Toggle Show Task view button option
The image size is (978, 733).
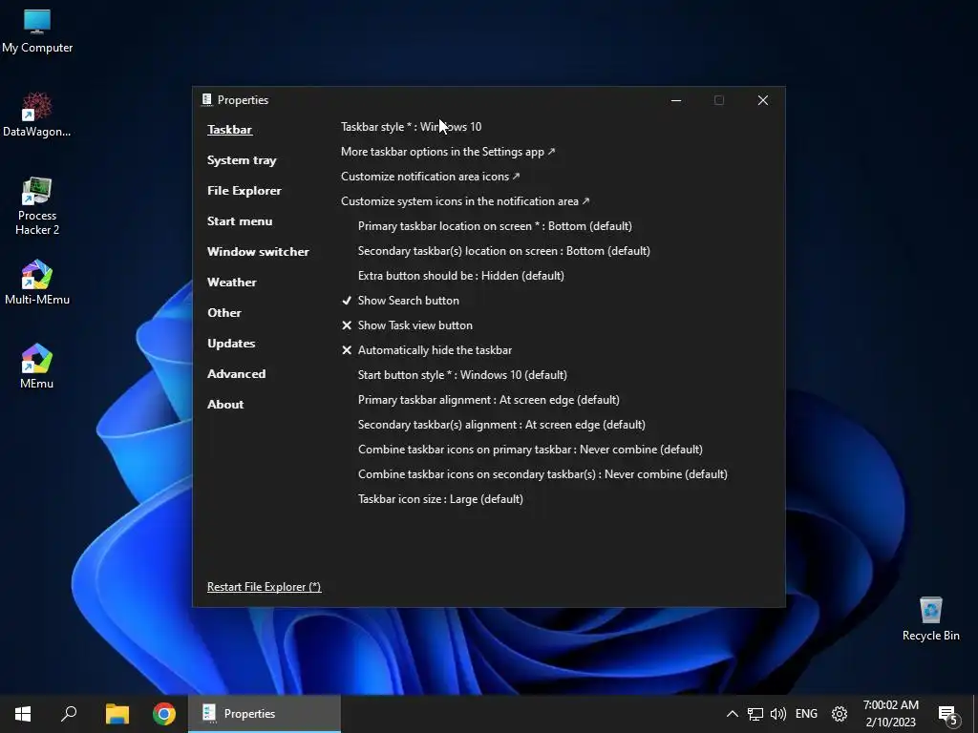click(x=407, y=325)
